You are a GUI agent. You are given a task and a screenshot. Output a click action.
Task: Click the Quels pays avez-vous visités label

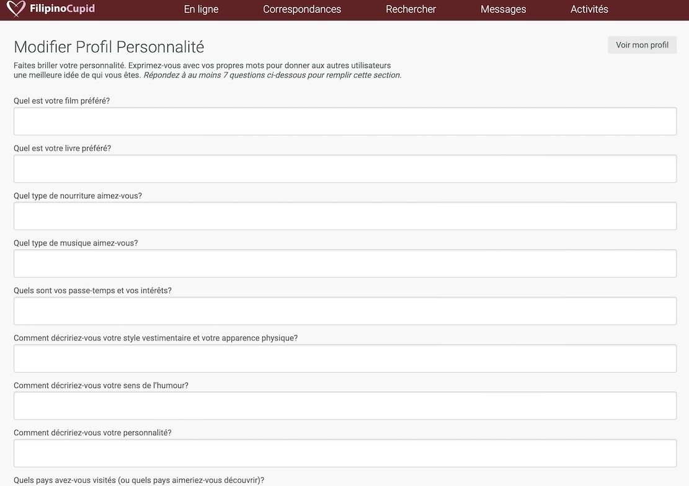[139, 480]
